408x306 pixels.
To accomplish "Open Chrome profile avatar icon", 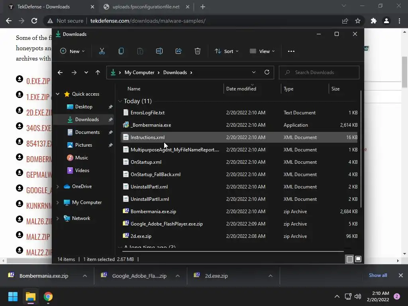I will 386,21.
